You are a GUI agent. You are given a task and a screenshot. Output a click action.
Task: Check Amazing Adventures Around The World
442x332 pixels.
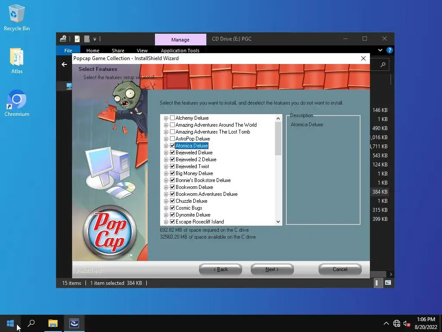point(173,124)
